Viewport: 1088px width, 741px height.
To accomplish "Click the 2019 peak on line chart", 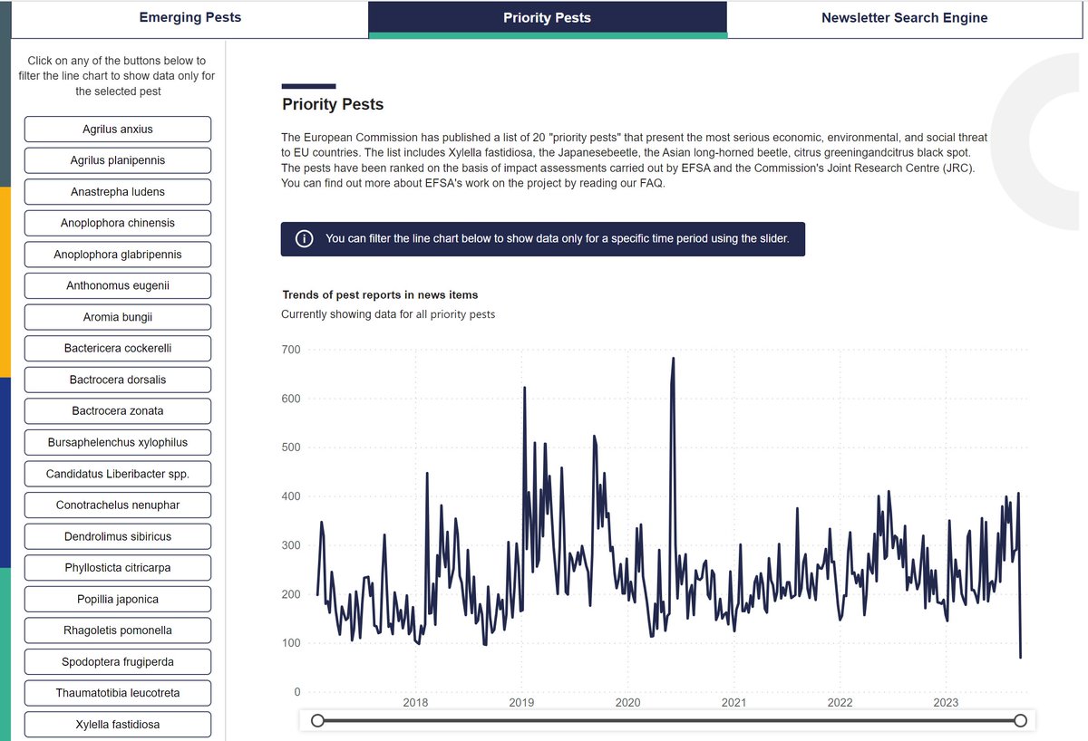I will [525, 388].
